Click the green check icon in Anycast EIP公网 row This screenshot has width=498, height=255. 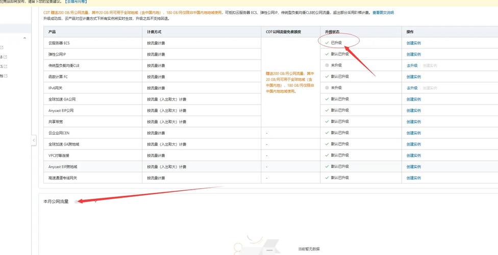point(327,110)
